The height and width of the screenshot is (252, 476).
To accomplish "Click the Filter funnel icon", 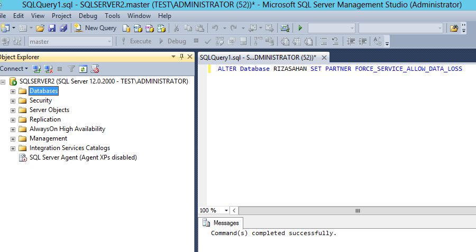I will point(71,69).
